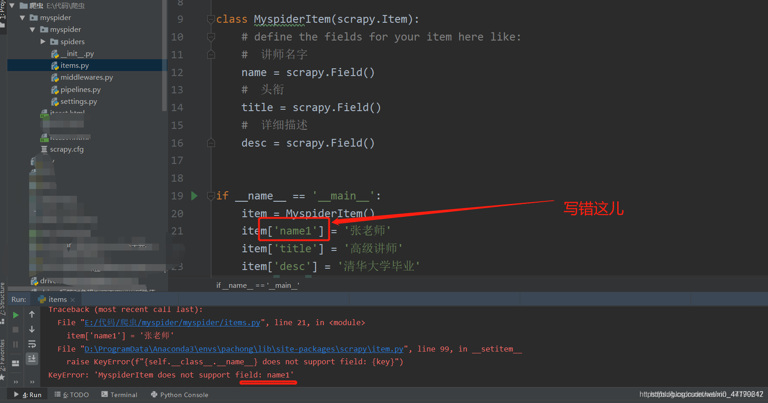Expand the spiders folder
The image size is (768, 403).
(x=43, y=41)
